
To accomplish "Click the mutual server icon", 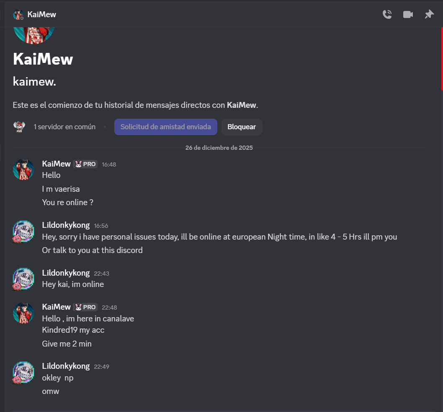I will (19, 127).
